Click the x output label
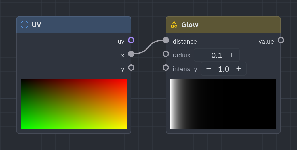Screen dimensions: 297x150 pyautogui.click(x=123, y=56)
